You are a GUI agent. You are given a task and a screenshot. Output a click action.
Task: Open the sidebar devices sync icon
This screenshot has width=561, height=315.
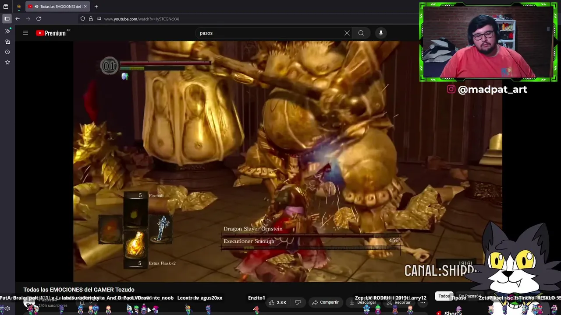[x=7, y=42]
